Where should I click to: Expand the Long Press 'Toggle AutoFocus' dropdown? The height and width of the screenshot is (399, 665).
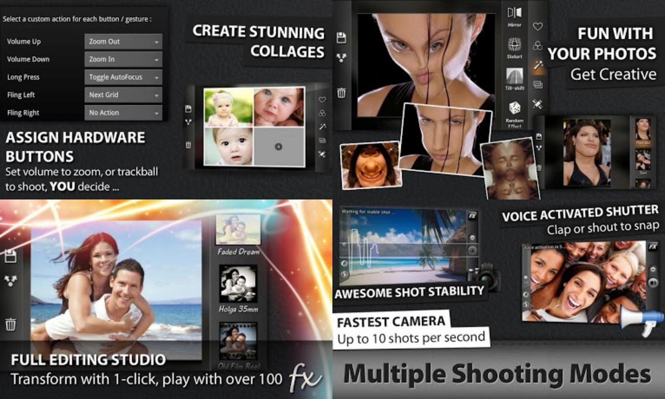point(123,77)
